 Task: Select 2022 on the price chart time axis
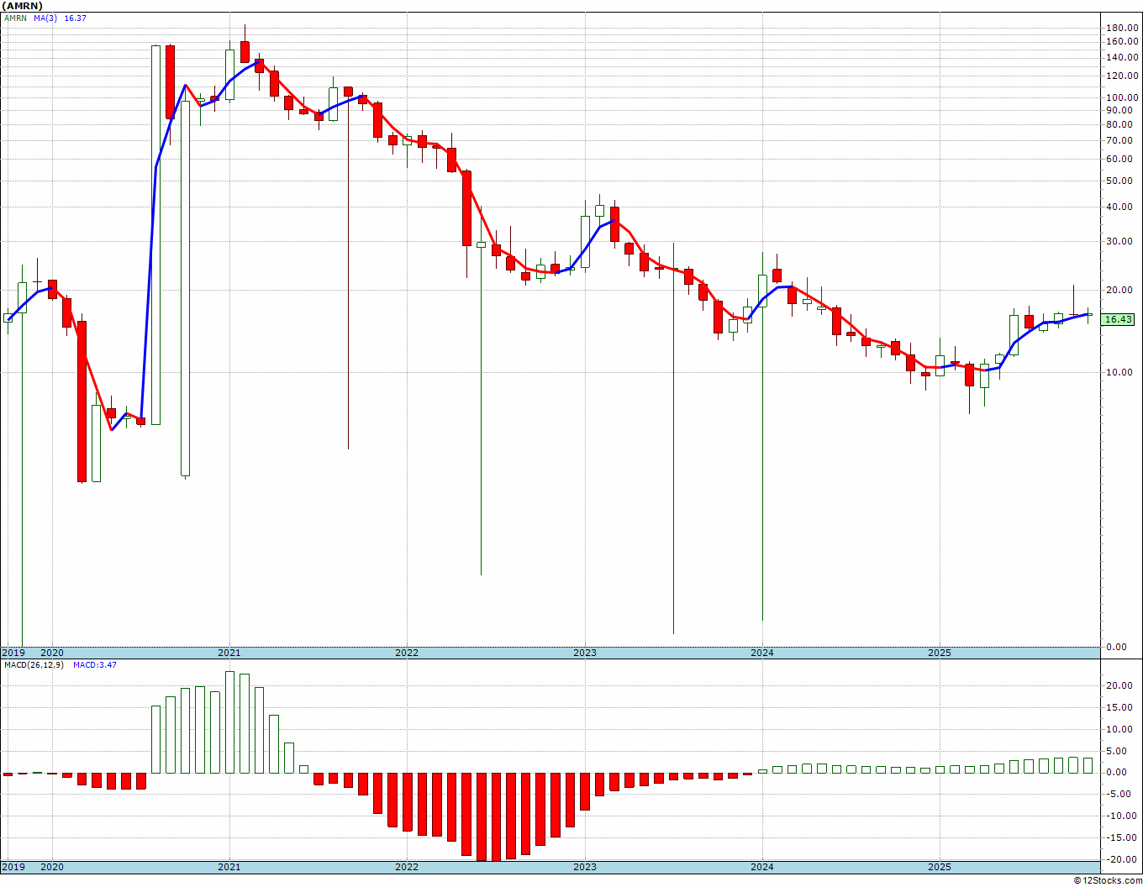[407, 653]
